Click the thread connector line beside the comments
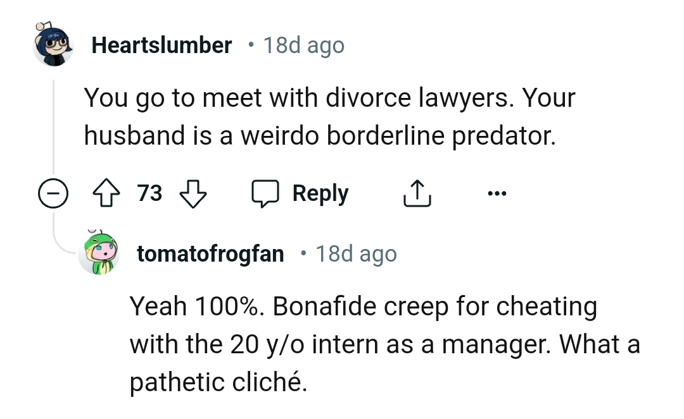Screen dimensions: 684x419 [x=54, y=126]
